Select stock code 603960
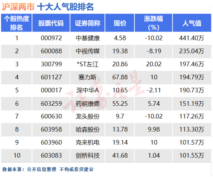 click(x=52, y=142)
